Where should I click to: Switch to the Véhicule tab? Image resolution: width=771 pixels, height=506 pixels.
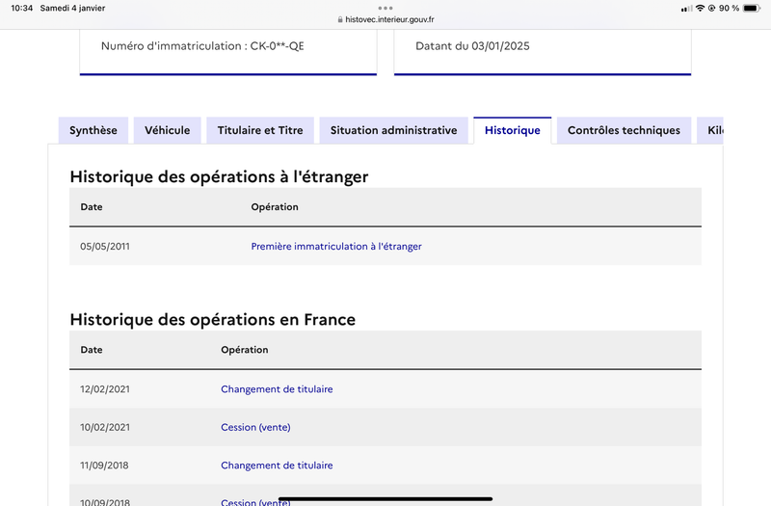click(167, 130)
